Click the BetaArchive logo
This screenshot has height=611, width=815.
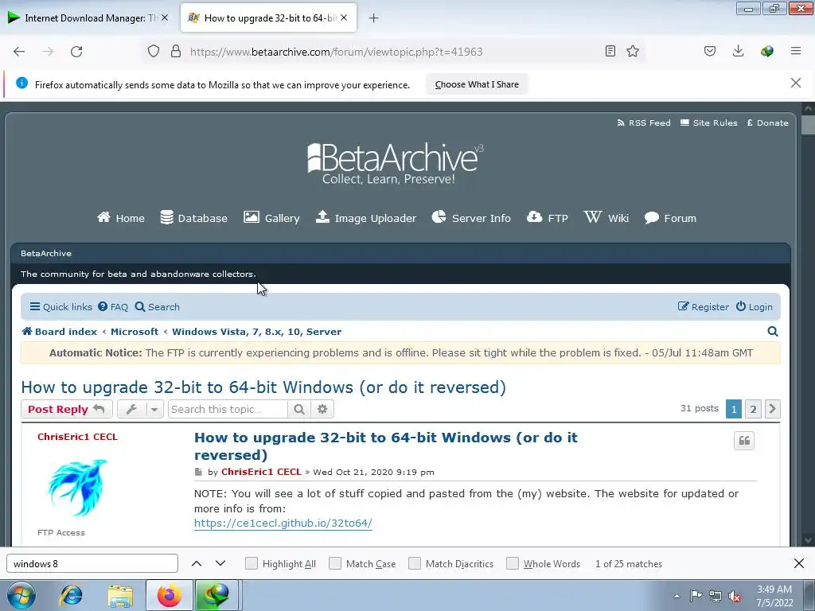[395, 164]
